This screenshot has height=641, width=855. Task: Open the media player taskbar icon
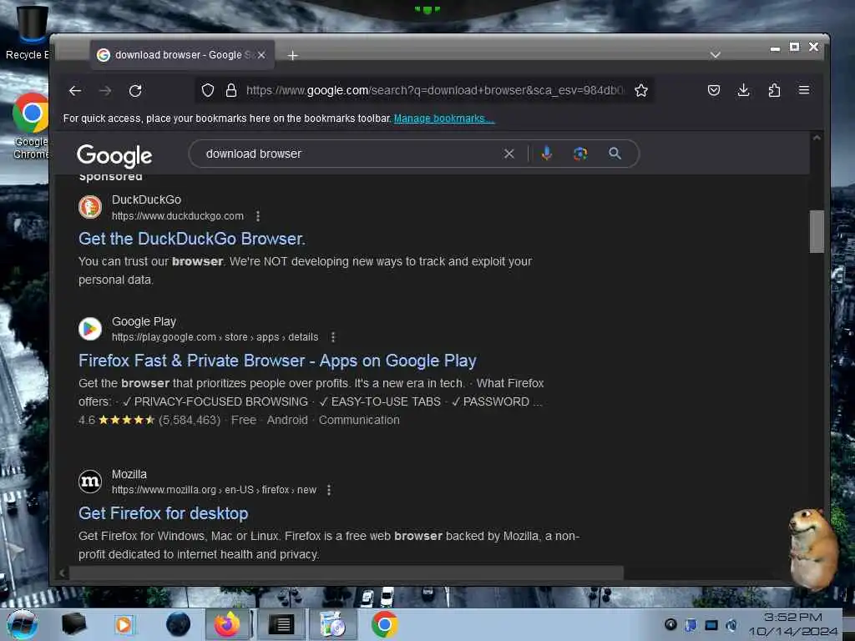coord(124,624)
